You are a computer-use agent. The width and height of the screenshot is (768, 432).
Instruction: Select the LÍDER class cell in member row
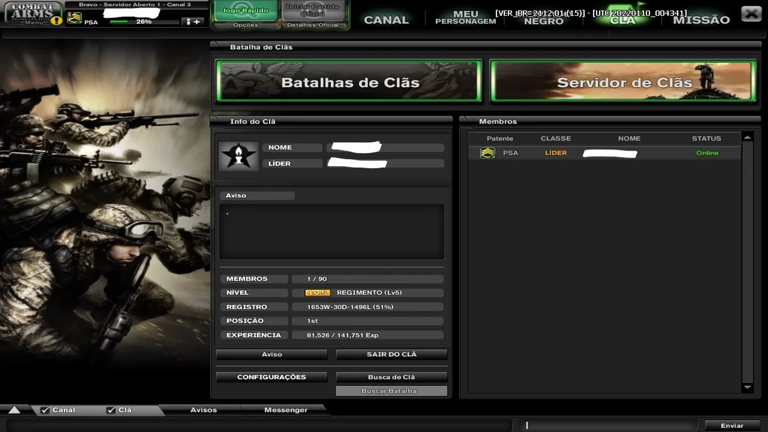(x=556, y=153)
